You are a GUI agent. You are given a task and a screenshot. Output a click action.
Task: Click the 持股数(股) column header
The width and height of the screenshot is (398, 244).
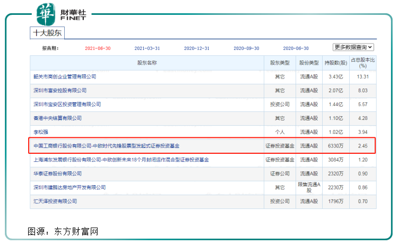coord(336,63)
